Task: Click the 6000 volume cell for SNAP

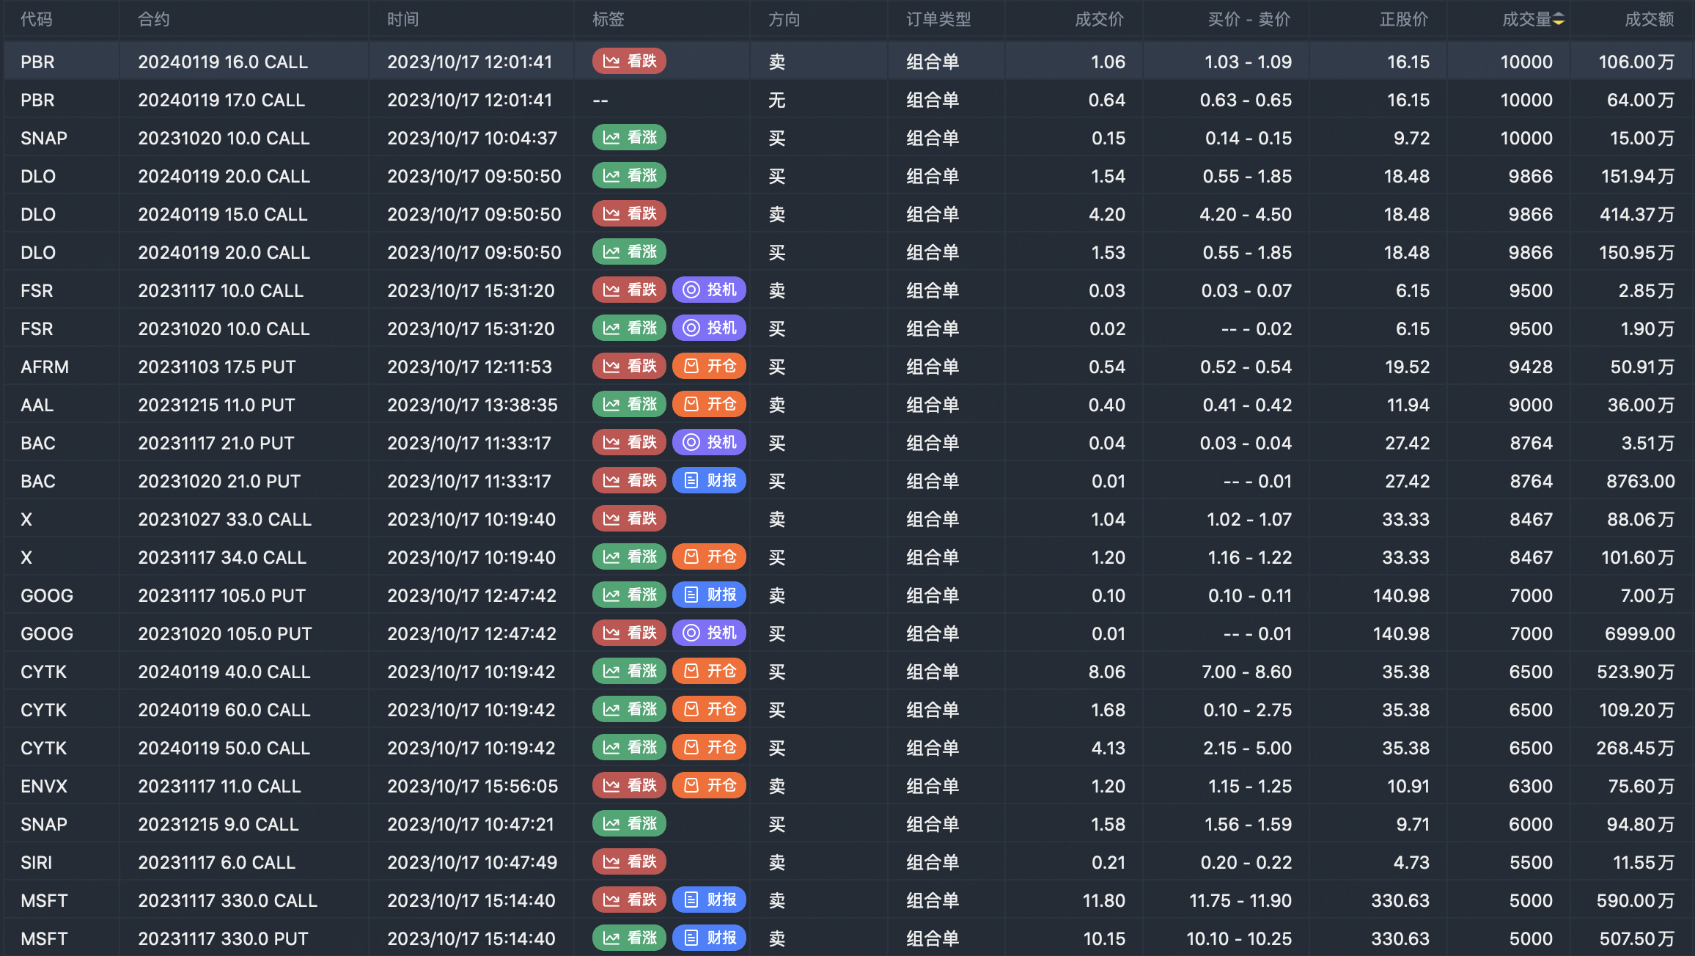Action: coord(1531,824)
